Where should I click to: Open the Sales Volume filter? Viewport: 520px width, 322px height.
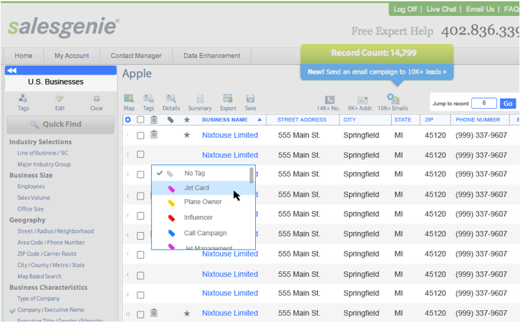[x=33, y=198]
